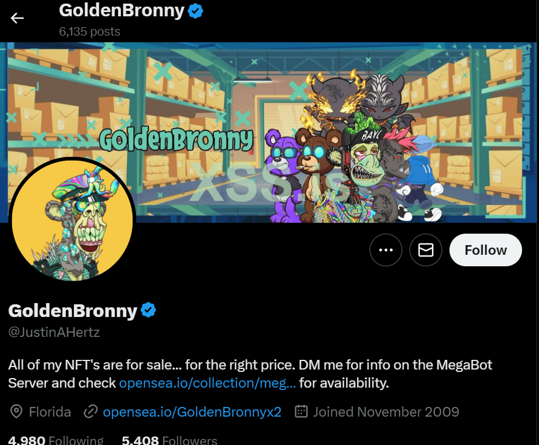Image resolution: width=539 pixels, height=445 pixels.
Task: Click the verified badge beside profile name
Action: click(x=148, y=310)
